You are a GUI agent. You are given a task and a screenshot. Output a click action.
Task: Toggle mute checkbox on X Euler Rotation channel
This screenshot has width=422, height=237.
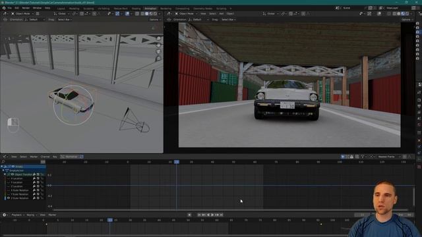38,190
